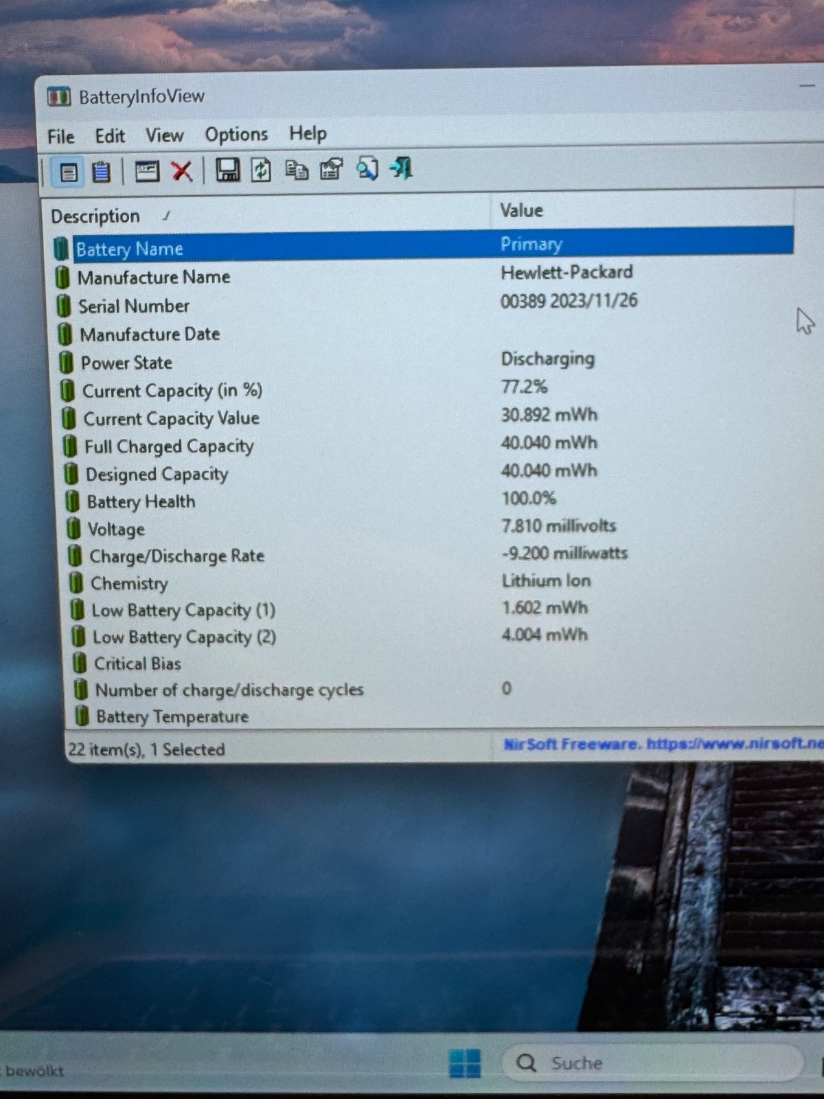Open Properties using the toolbar properties icon
Screen dimensions: 824x1099
(332, 169)
